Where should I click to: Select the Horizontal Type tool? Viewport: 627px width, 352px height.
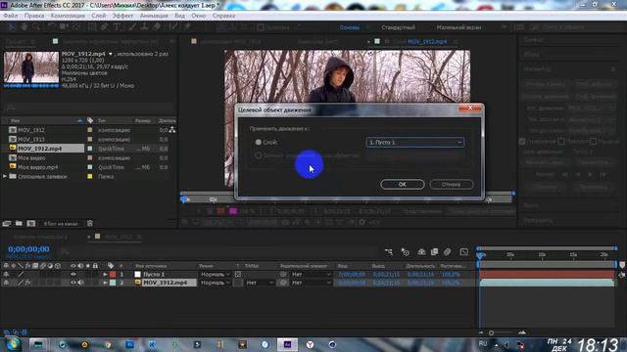point(117,26)
